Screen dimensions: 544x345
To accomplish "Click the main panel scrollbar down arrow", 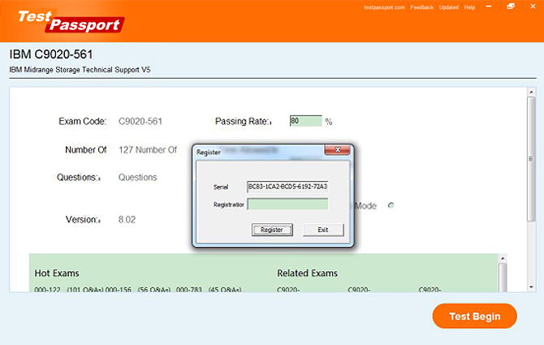I will coord(531,287).
